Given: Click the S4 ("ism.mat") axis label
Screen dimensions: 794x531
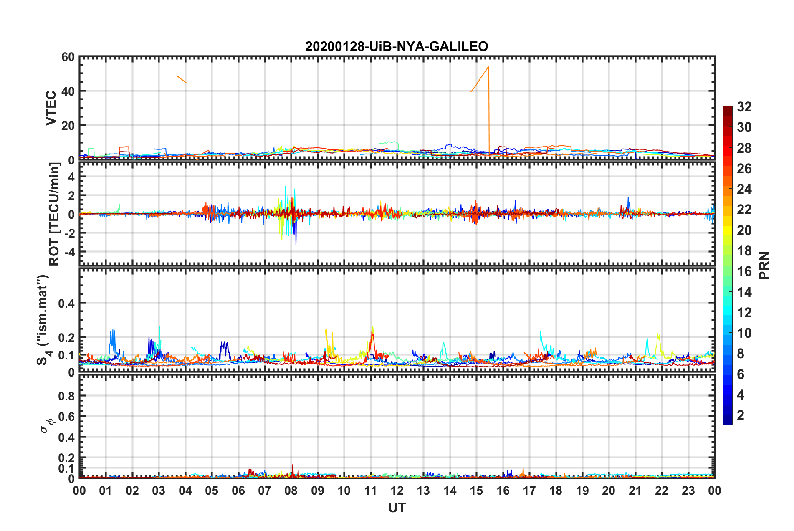Looking at the screenshot, I should pos(44,320).
